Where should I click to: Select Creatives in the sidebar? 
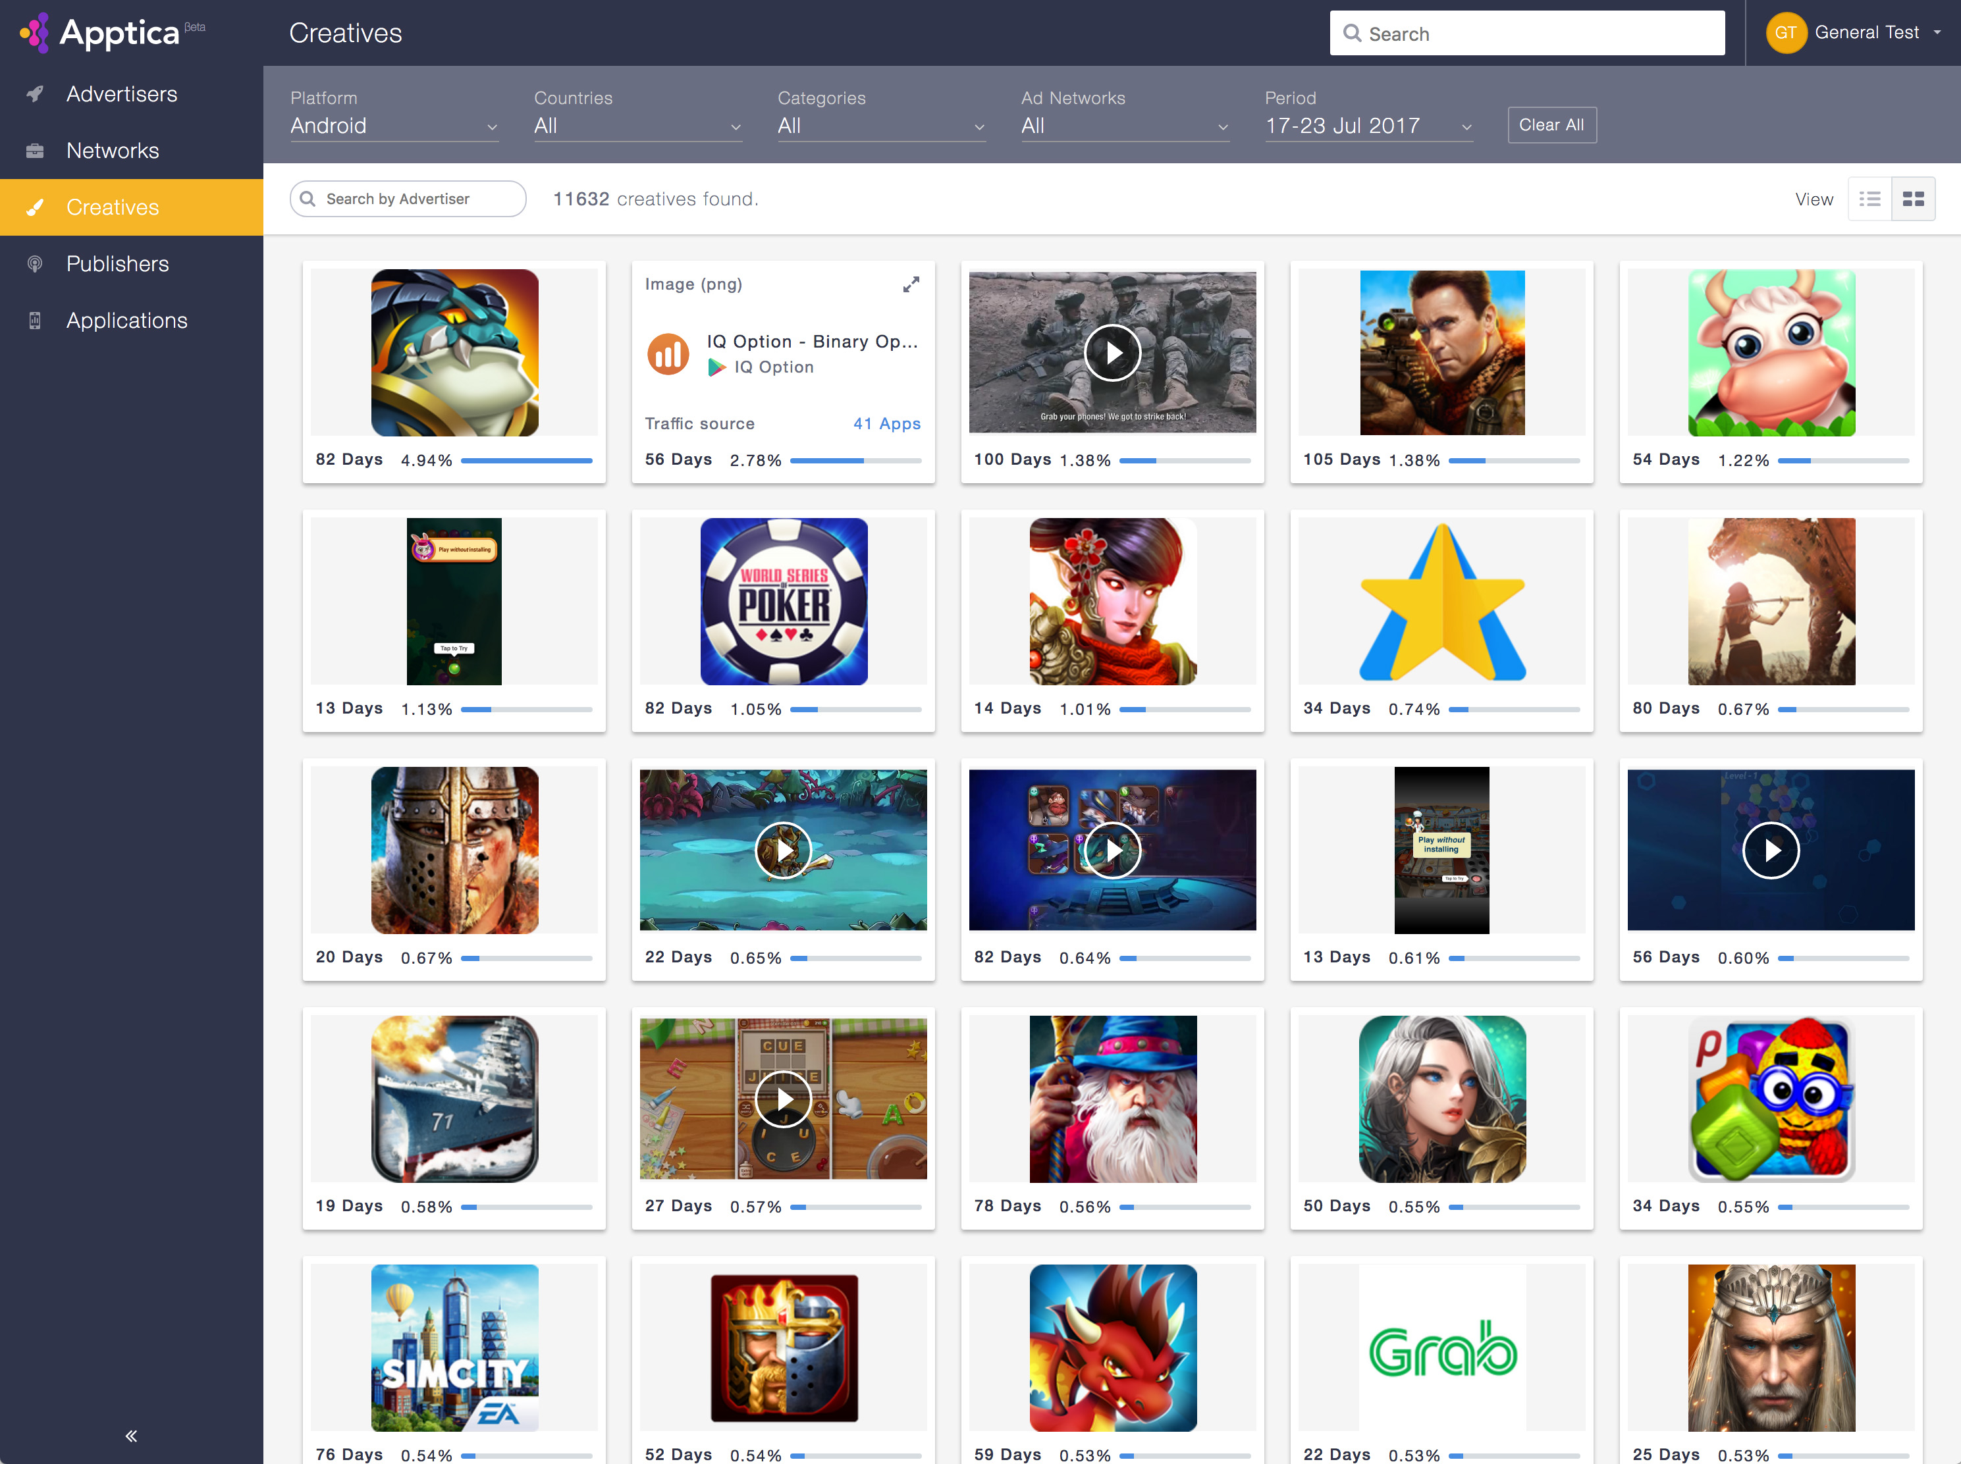click(x=131, y=207)
